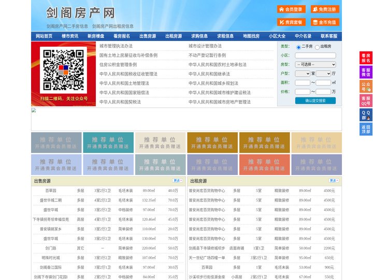This screenshot has height=280, width=373.
Task: Open 盛世华城二期 sale listing
Action: tap(51, 200)
